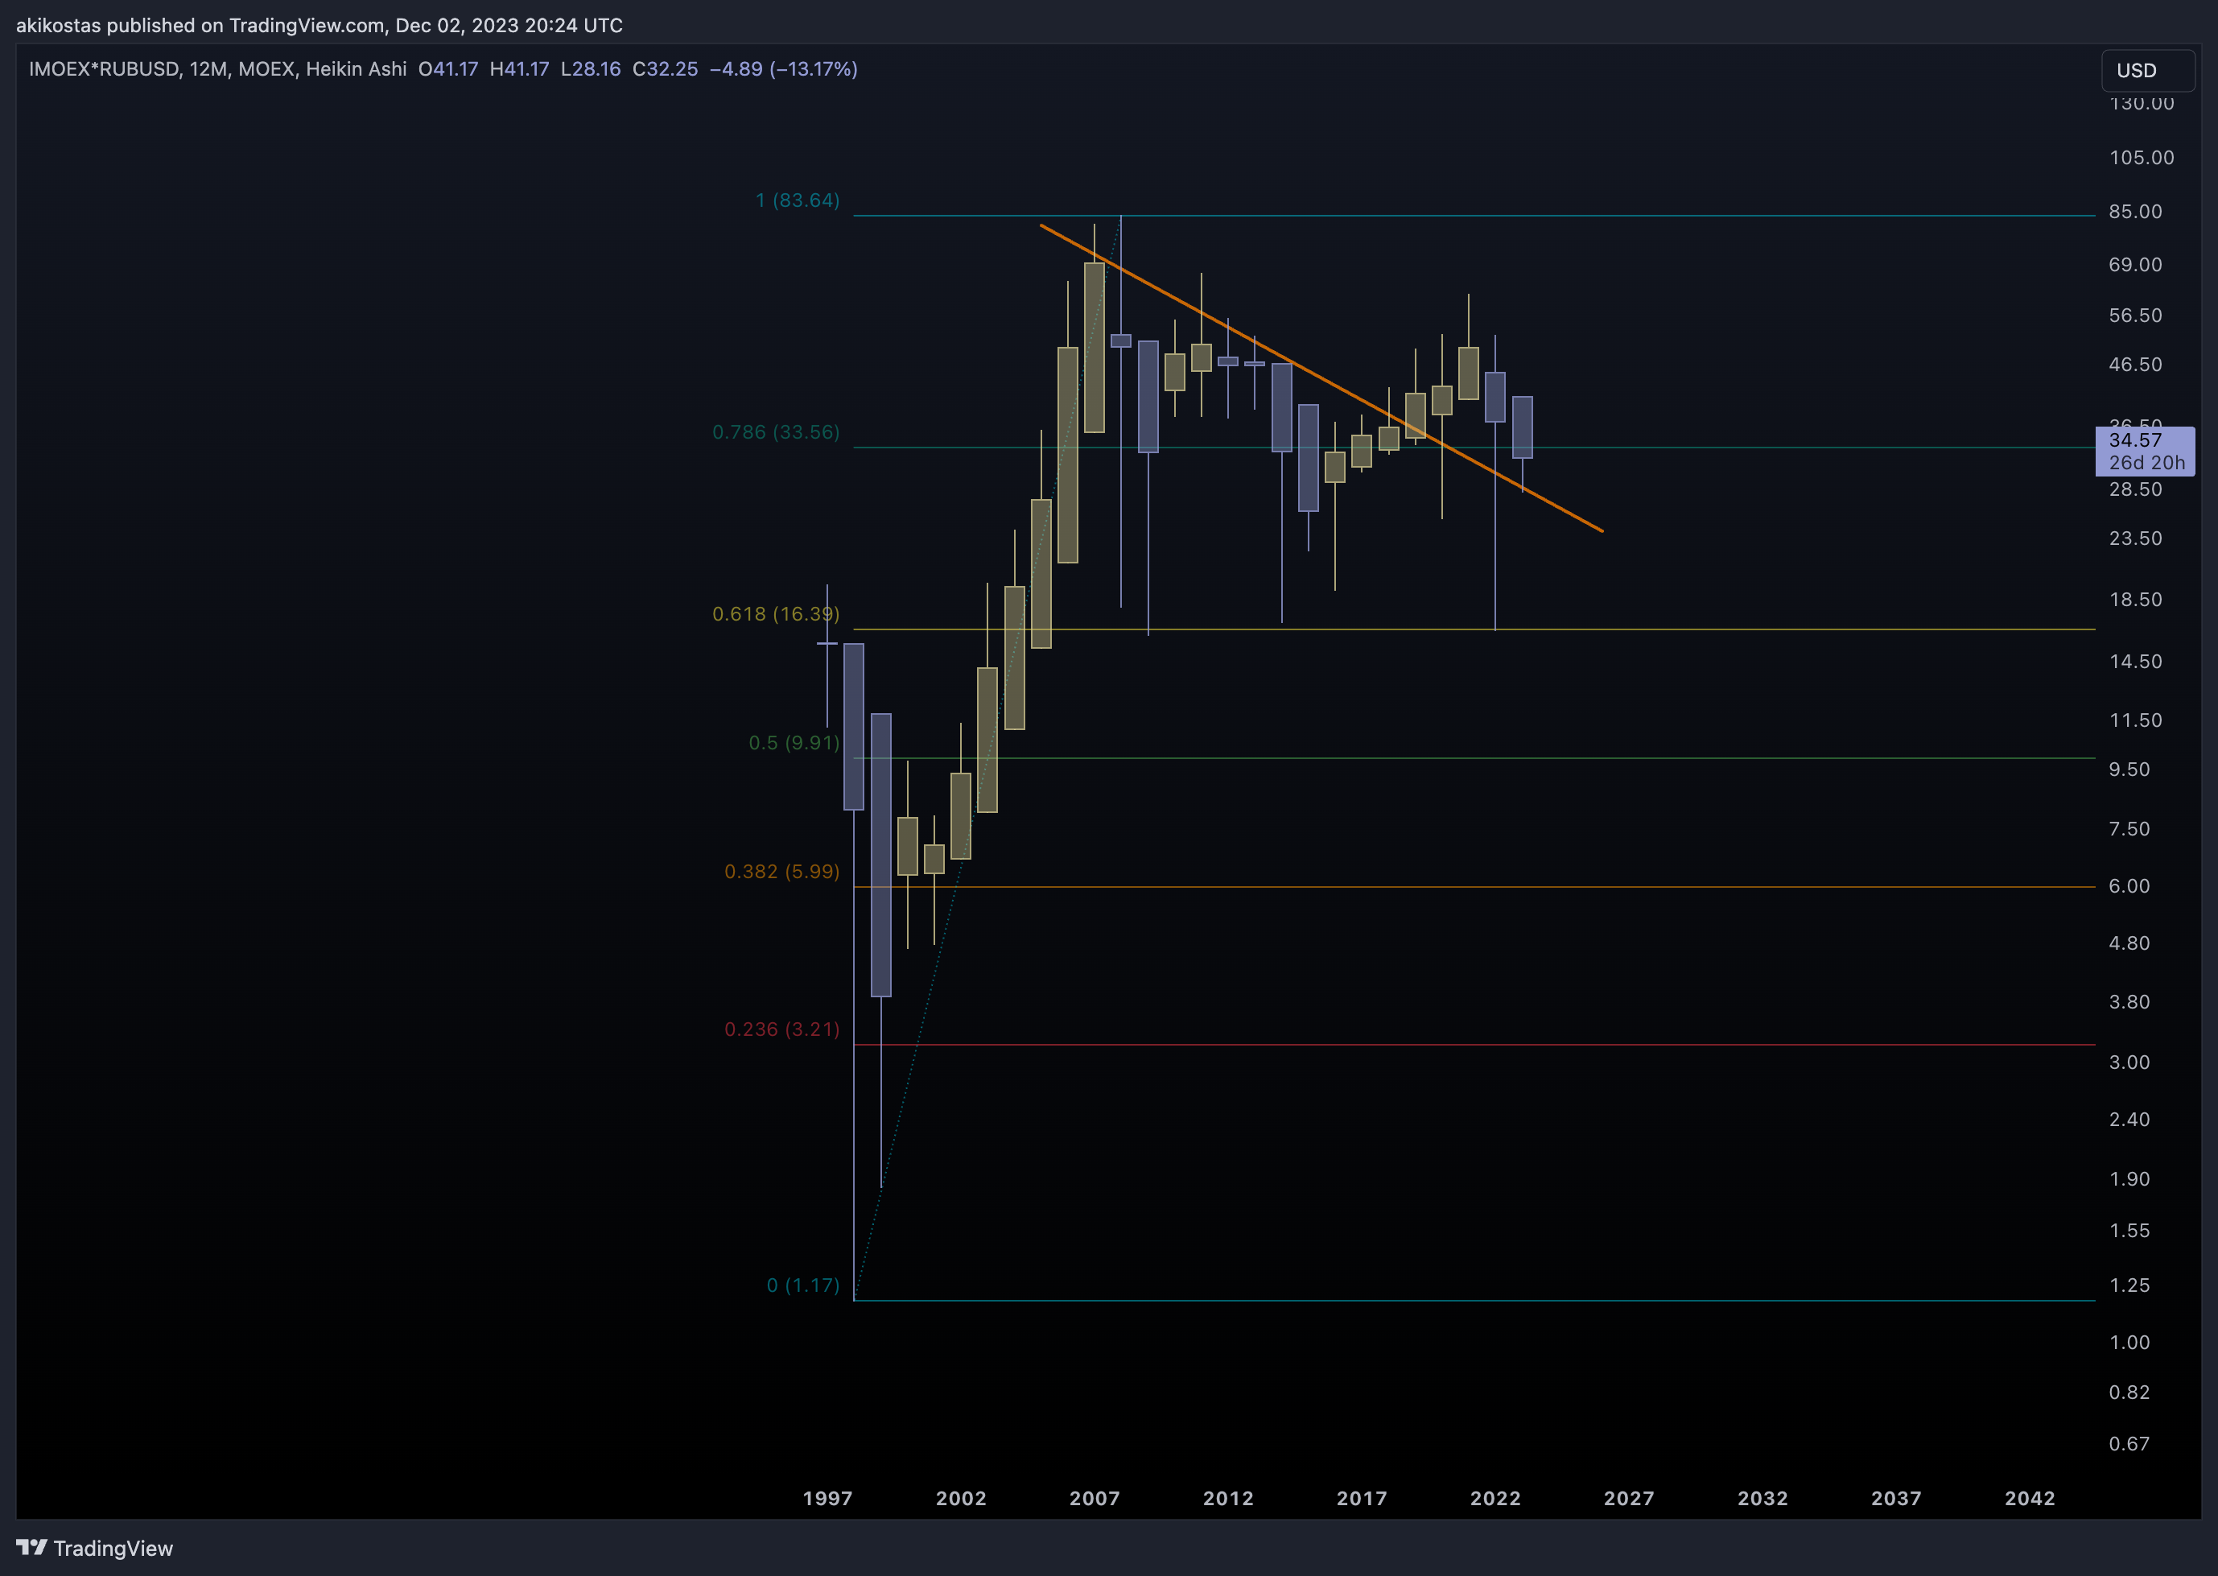Click the Fibonacci label '0.5 (9.91)'
The height and width of the screenshot is (1576, 2218).
[x=794, y=742]
